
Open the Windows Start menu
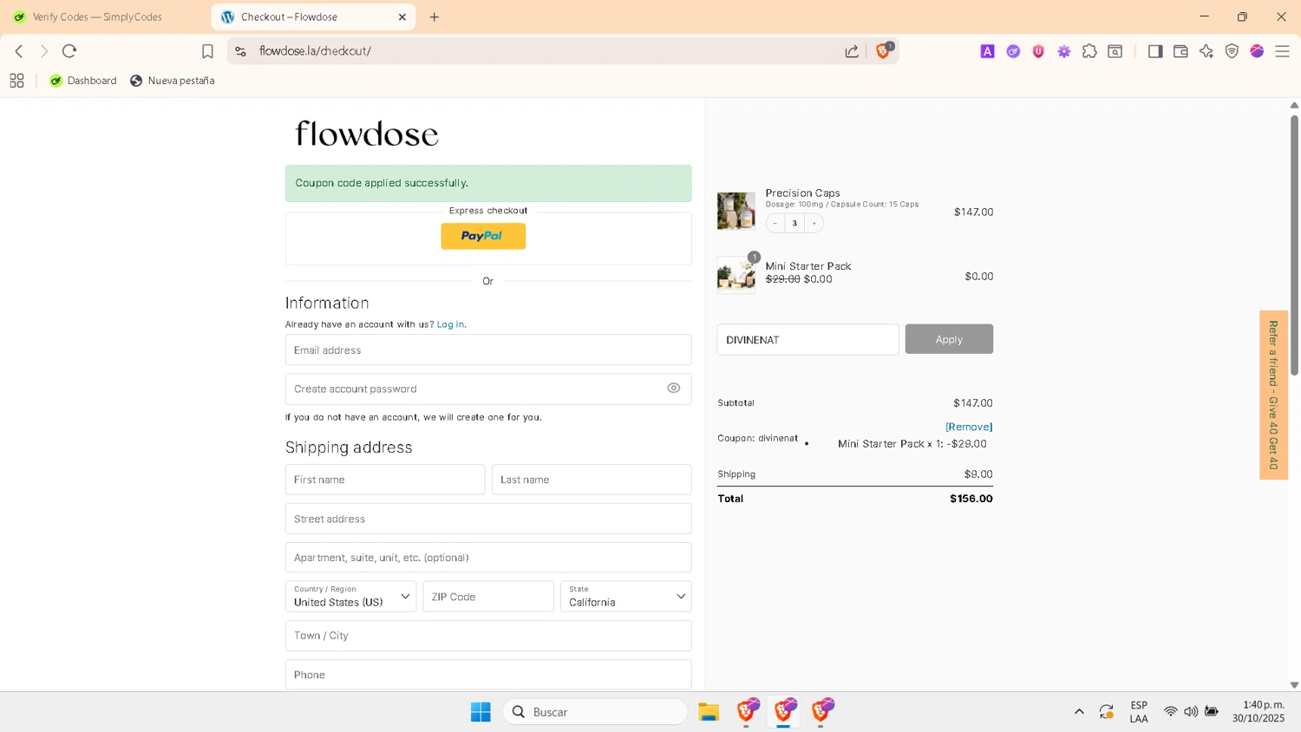(481, 712)
